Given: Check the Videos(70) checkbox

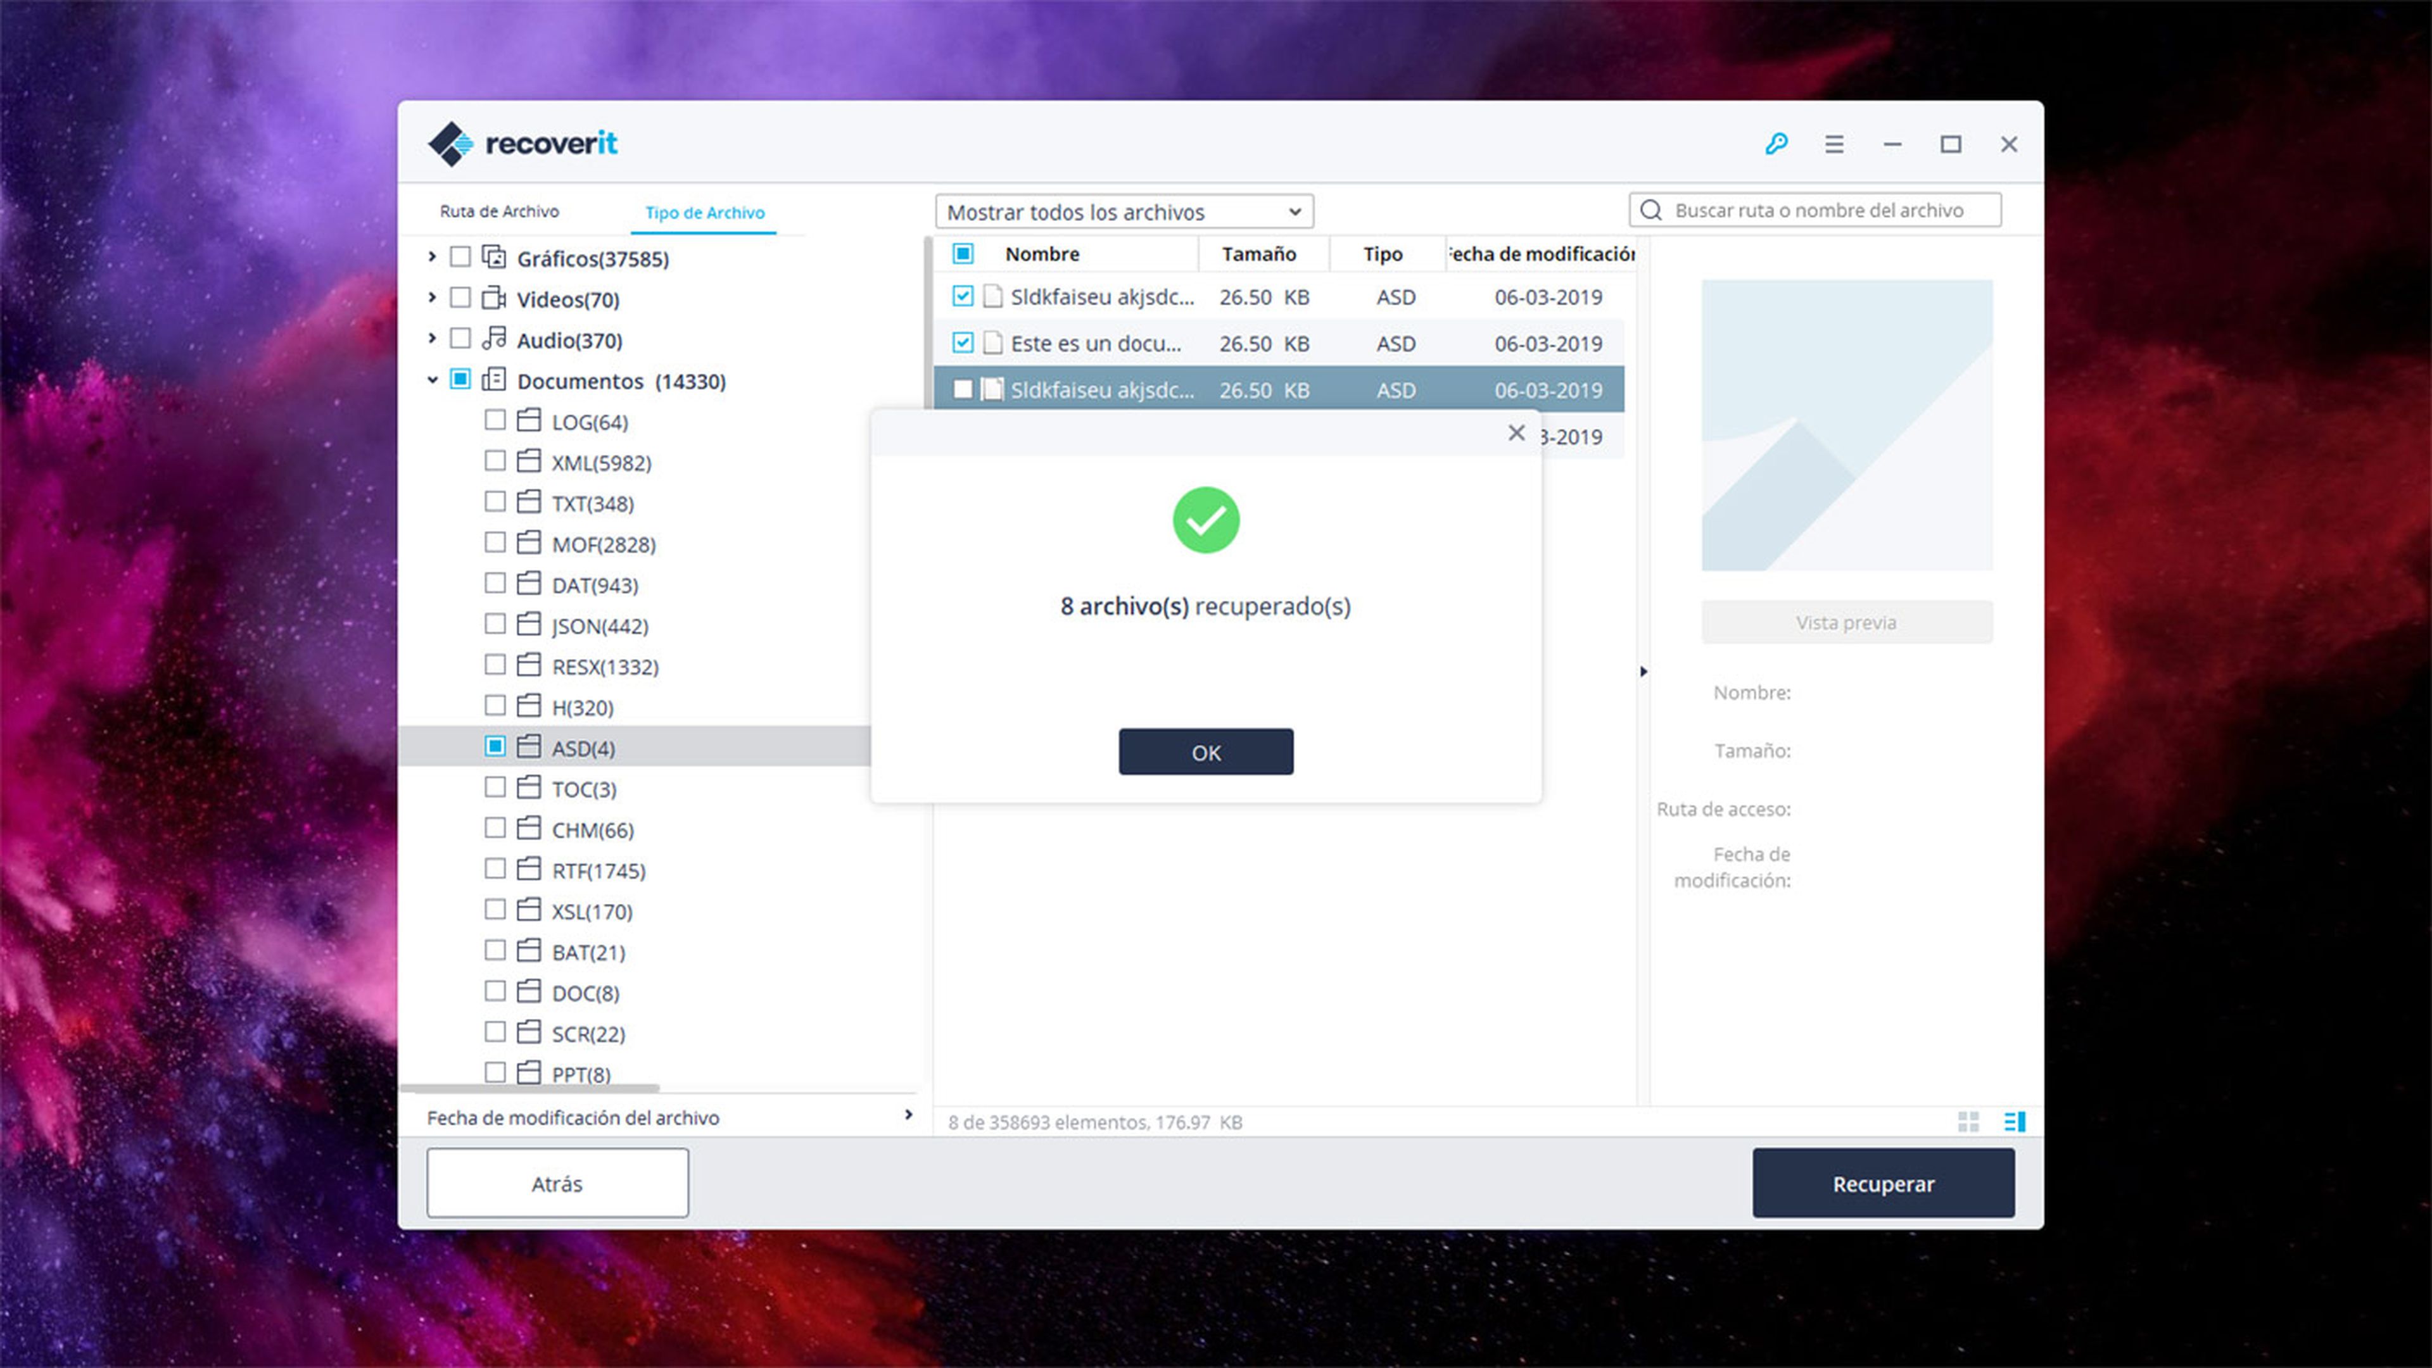Looking at the screenshot, I should coord(460,298).
